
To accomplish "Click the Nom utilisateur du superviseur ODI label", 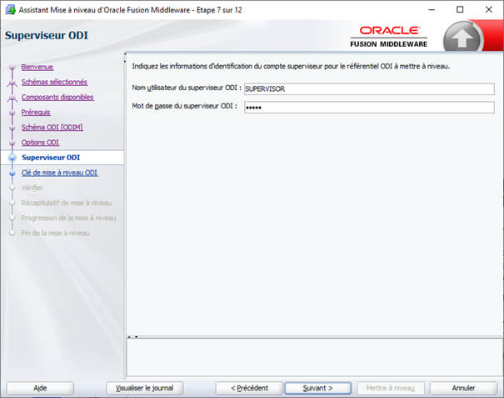I will pos(187,88).
